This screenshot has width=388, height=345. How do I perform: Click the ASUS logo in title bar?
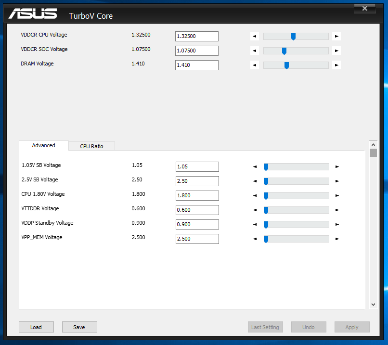pyautogui.click(x=33, y=13)
